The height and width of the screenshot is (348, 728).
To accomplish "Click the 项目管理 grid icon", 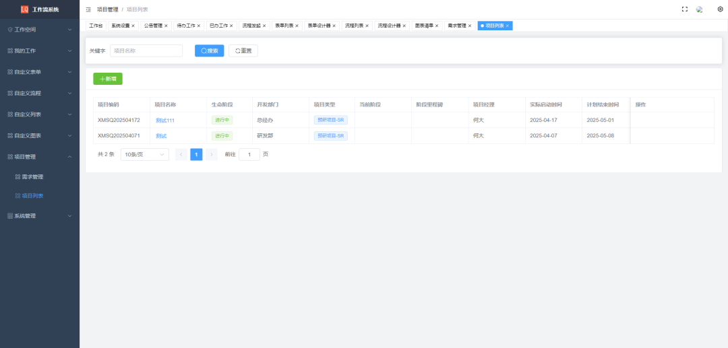I will point(10,157).
